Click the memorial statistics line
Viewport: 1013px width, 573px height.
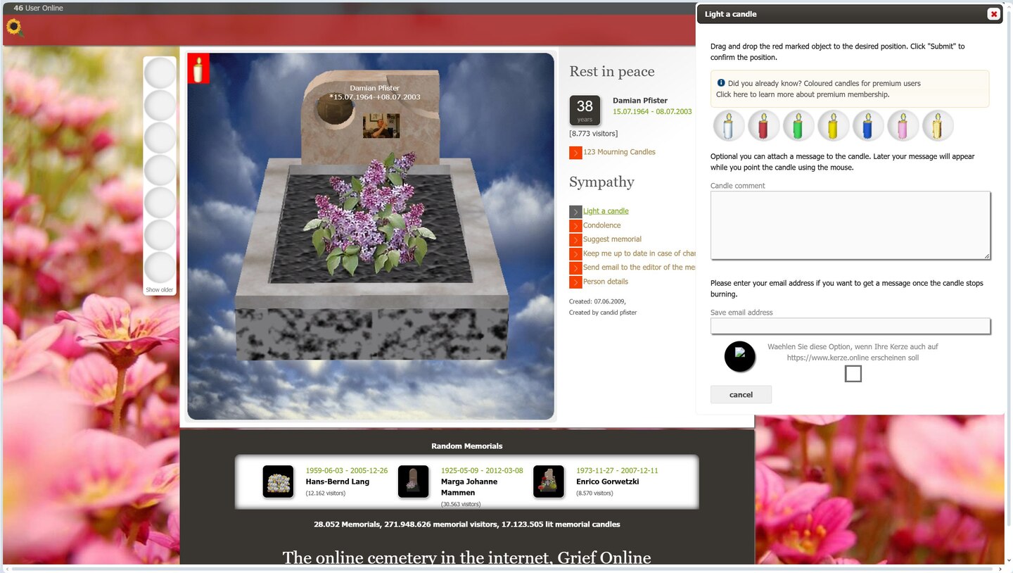tap(467, 524)
